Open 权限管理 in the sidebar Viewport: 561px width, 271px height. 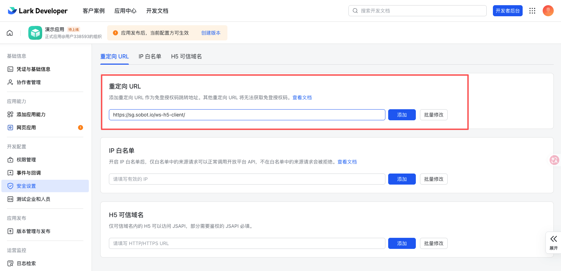(x=26, y=160)
